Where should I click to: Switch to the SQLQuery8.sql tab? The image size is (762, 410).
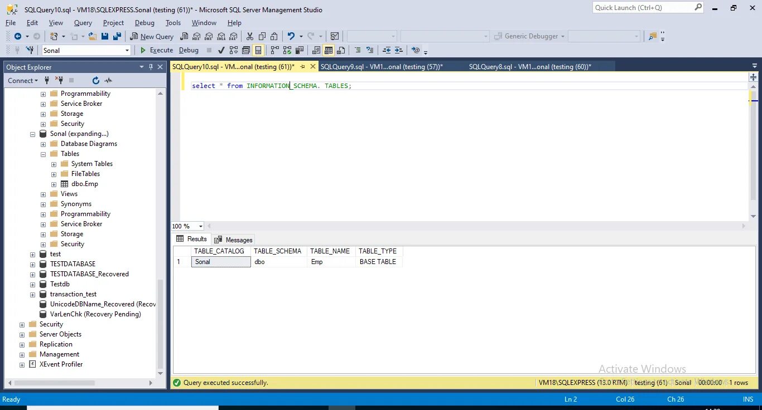[530, 67]
